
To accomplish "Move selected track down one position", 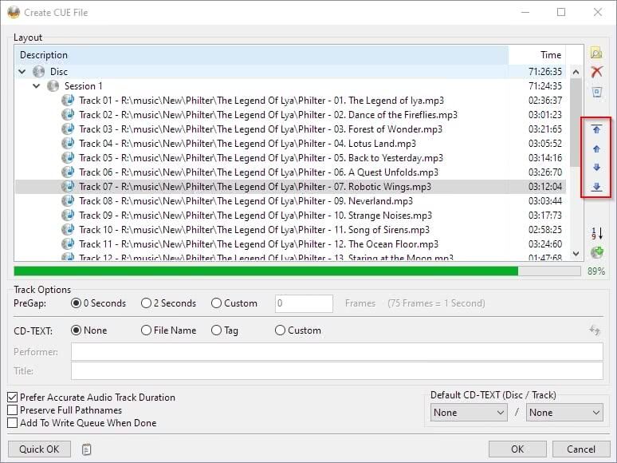I will [x=596, y=168].
